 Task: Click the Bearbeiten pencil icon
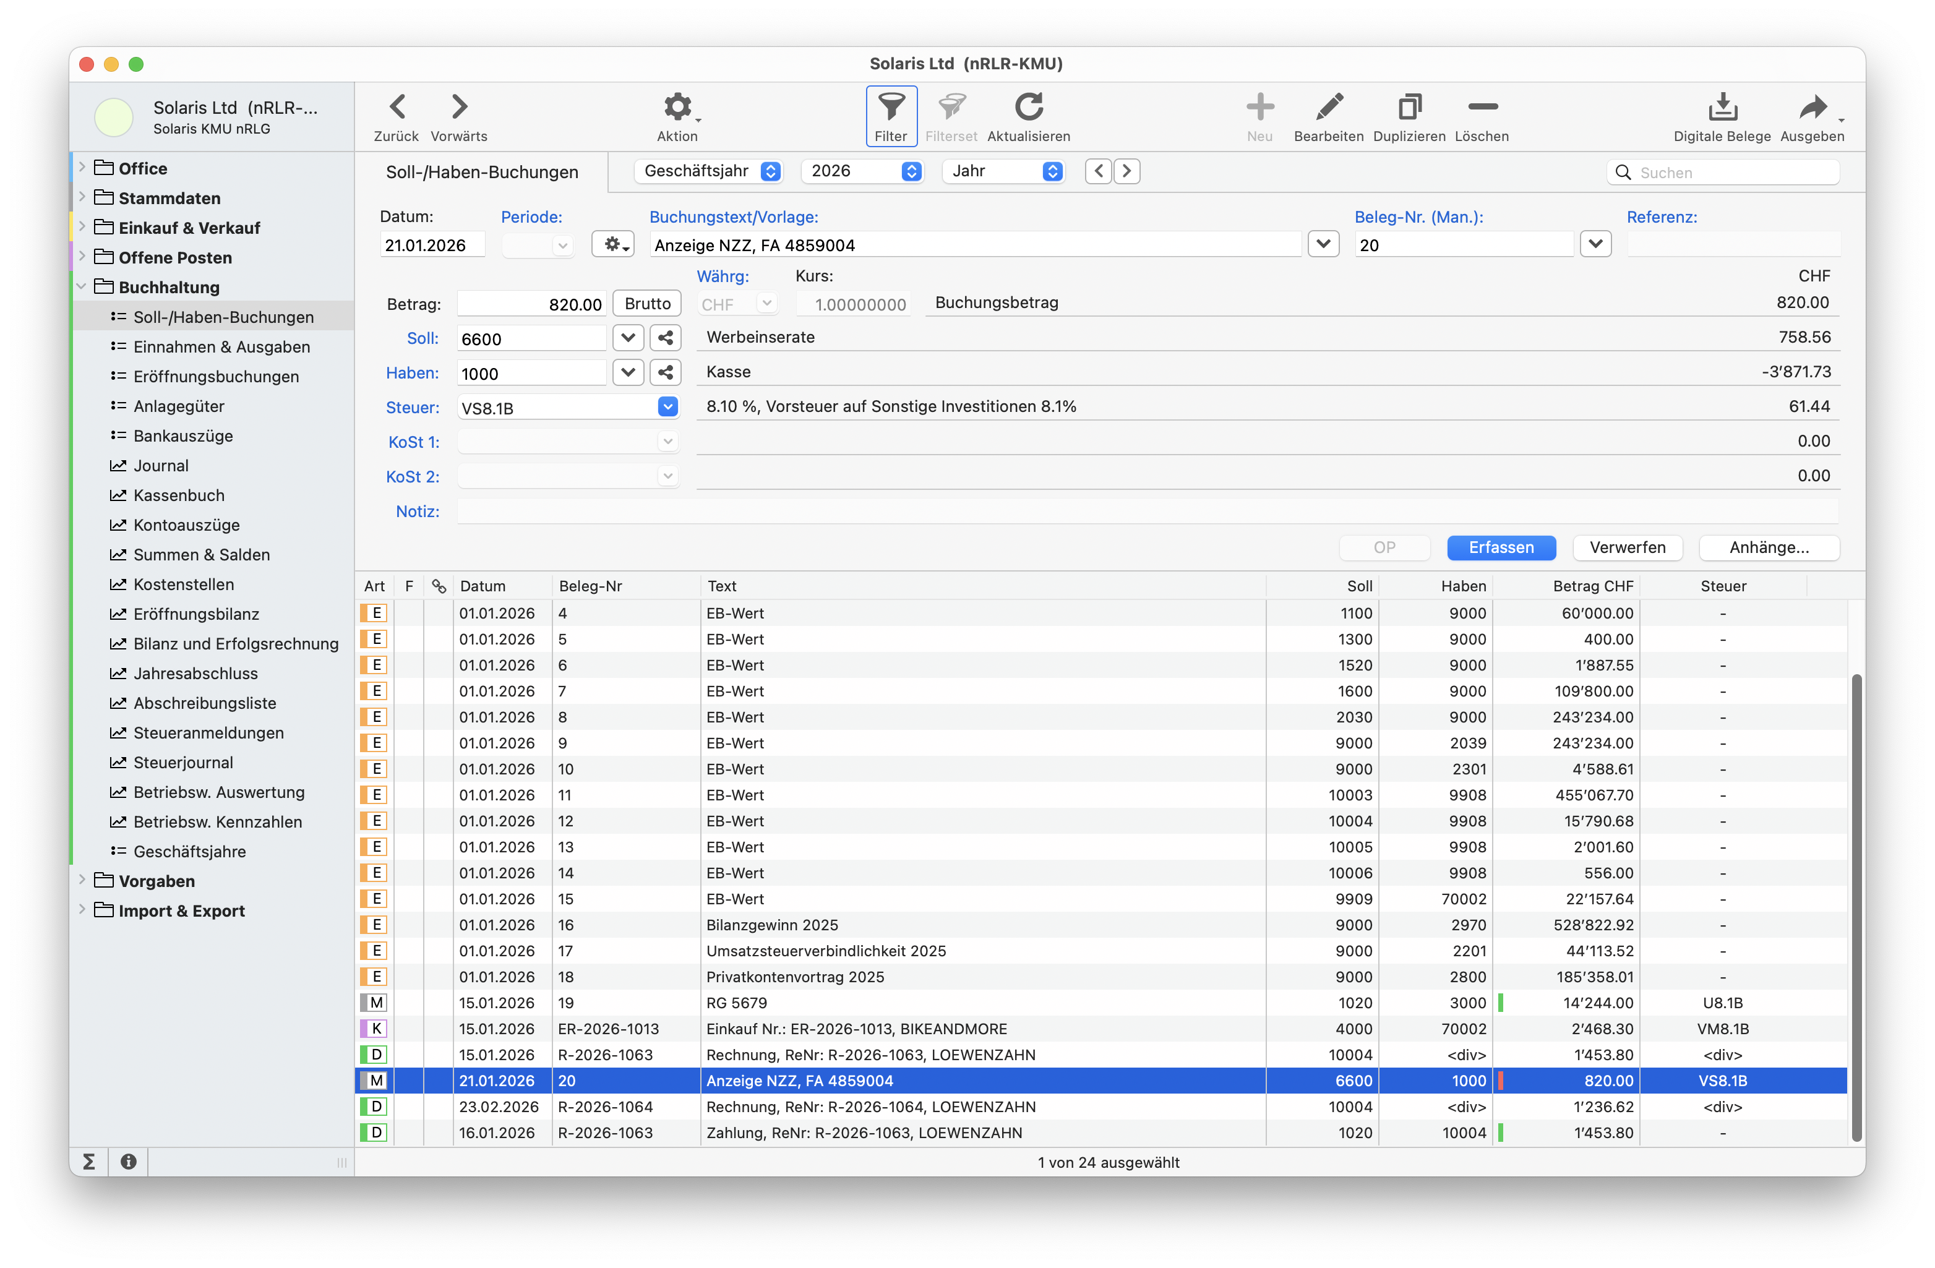tap(1329, 107)
